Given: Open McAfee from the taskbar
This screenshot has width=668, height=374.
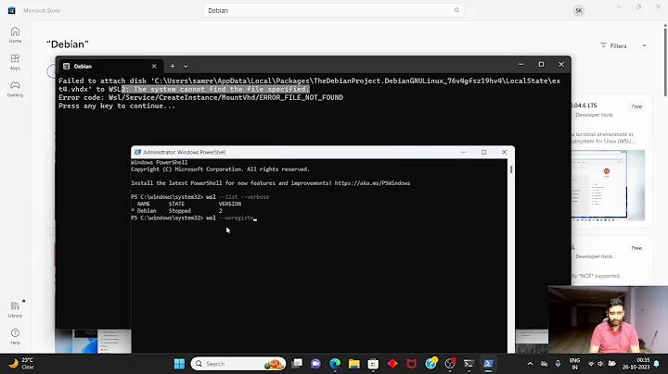Looking at the screenshot, I should coord(412,364).
